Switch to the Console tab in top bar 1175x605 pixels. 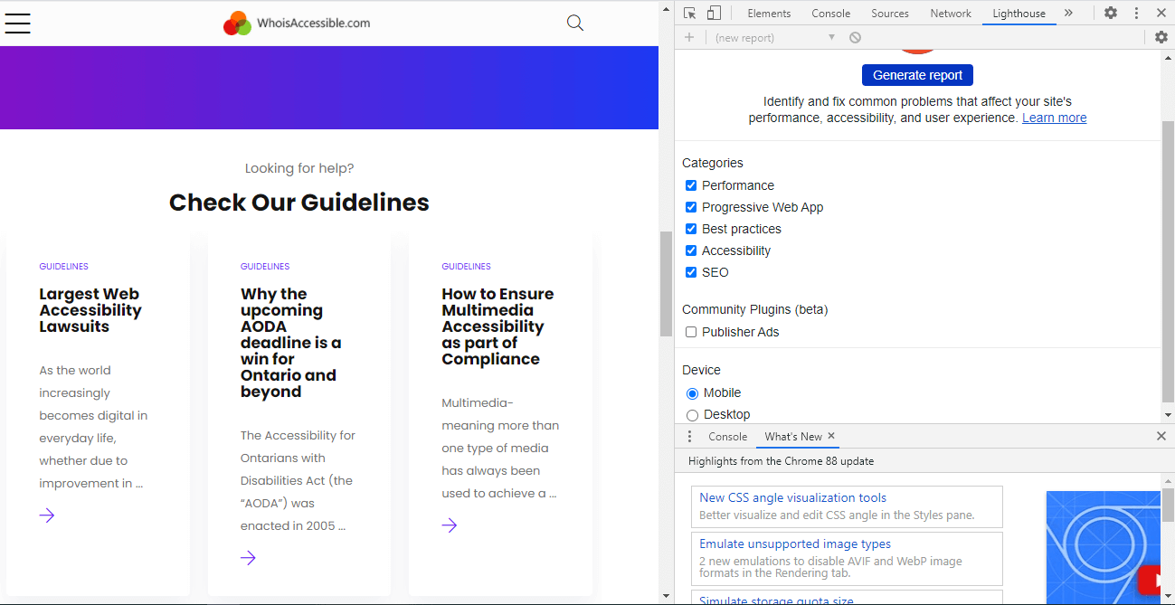click(x=830, y=13)
